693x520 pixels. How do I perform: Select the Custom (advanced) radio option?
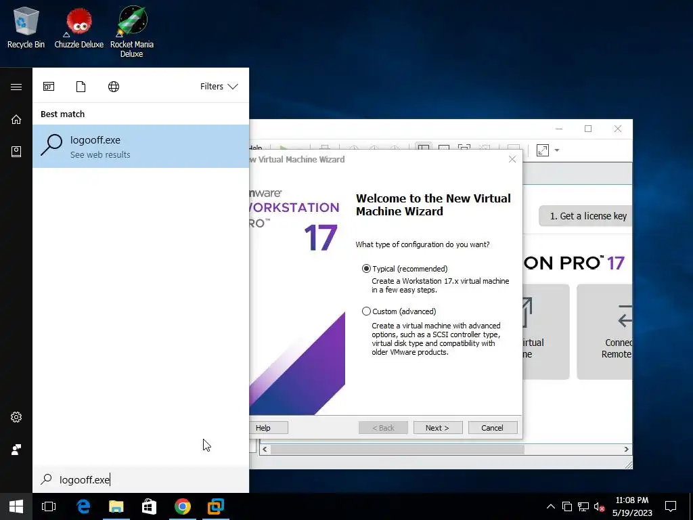(366, 311)
